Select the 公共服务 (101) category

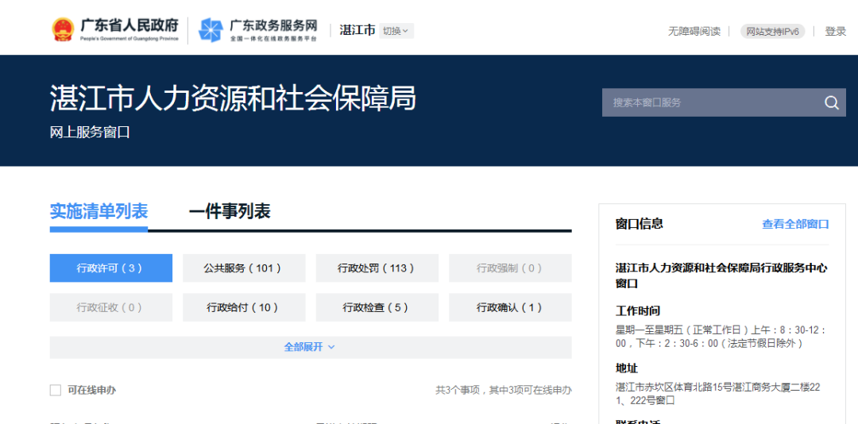pyautogui.click(x=243, y=268)
